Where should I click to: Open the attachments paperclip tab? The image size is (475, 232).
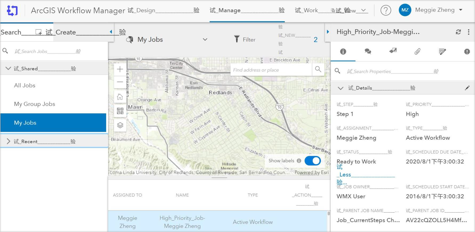pos(417,52)
